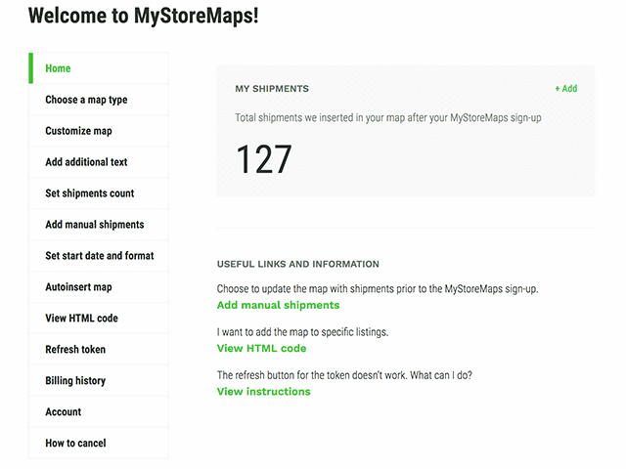This screenshot has height=469, width=626.
Task: Navigate to Set start date and format
Action: click(99, 256)
